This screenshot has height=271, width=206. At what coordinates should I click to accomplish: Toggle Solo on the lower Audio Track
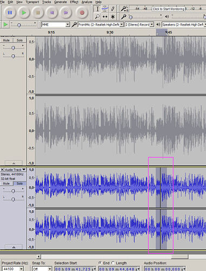click(x=19, y=183)
